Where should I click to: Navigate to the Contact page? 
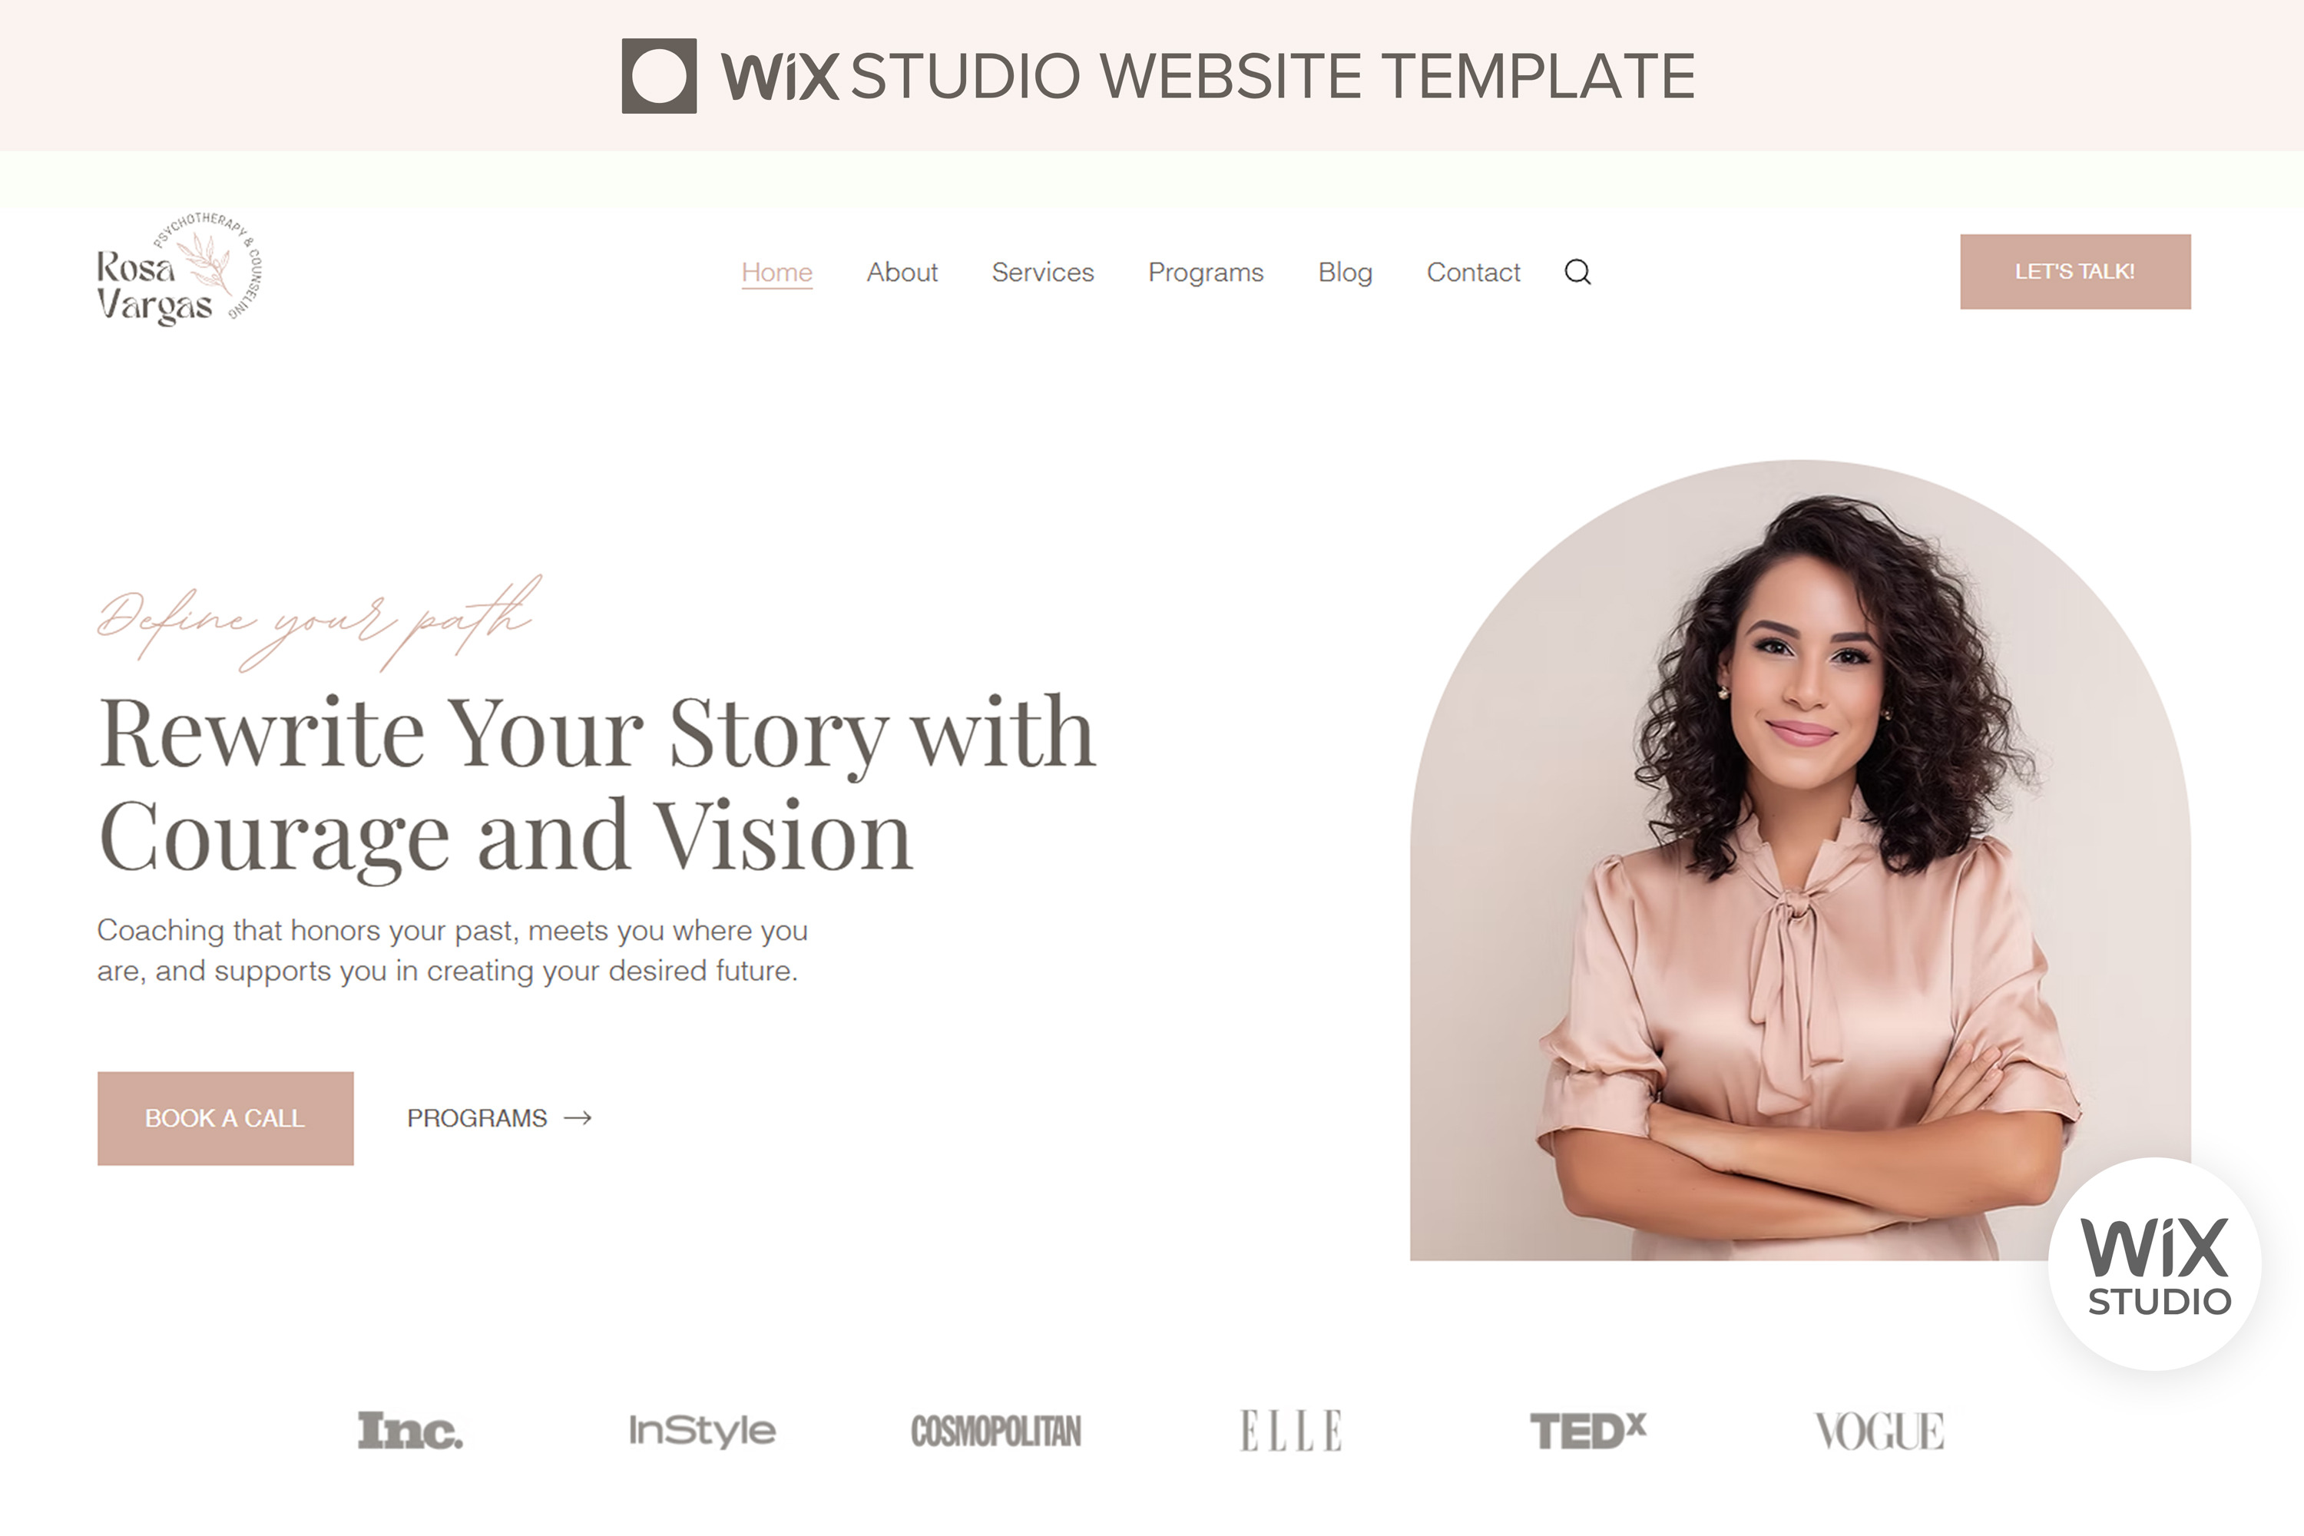1473,273
